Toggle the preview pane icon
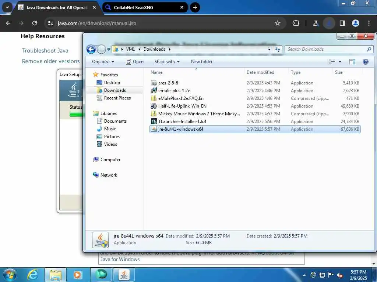This screenshot has height=282, width=377. coord(352,62)
